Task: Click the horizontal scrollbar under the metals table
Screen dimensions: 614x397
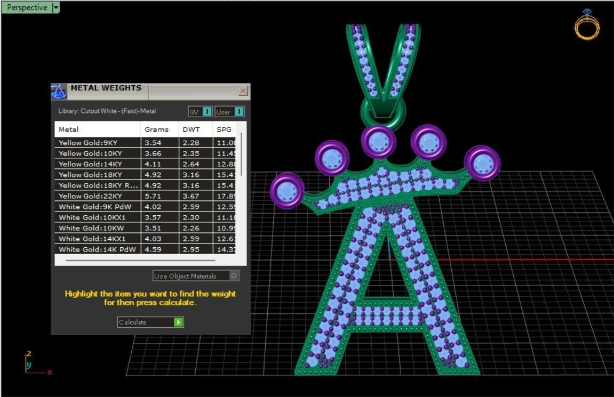Action: coord(141,260)
